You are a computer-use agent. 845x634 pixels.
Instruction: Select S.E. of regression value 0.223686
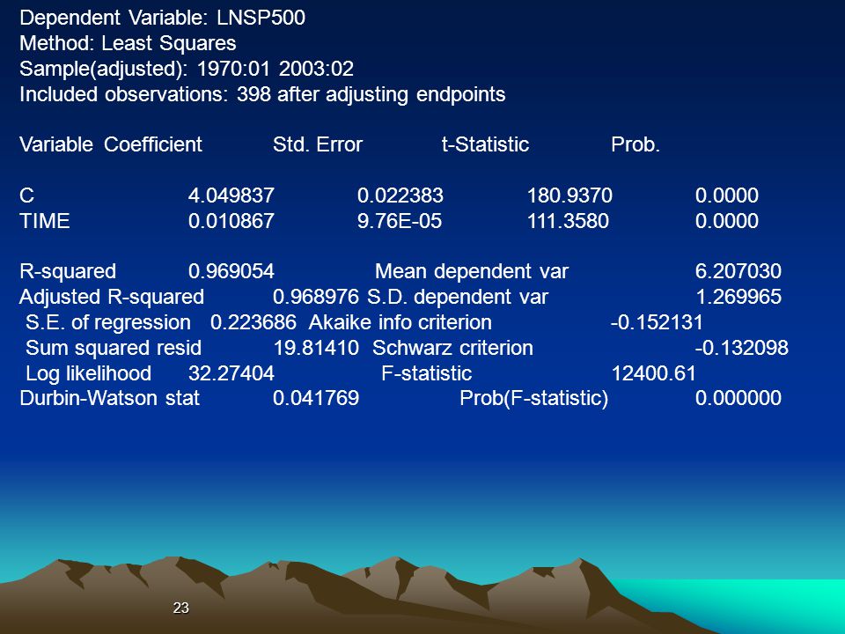coord(253,322)
